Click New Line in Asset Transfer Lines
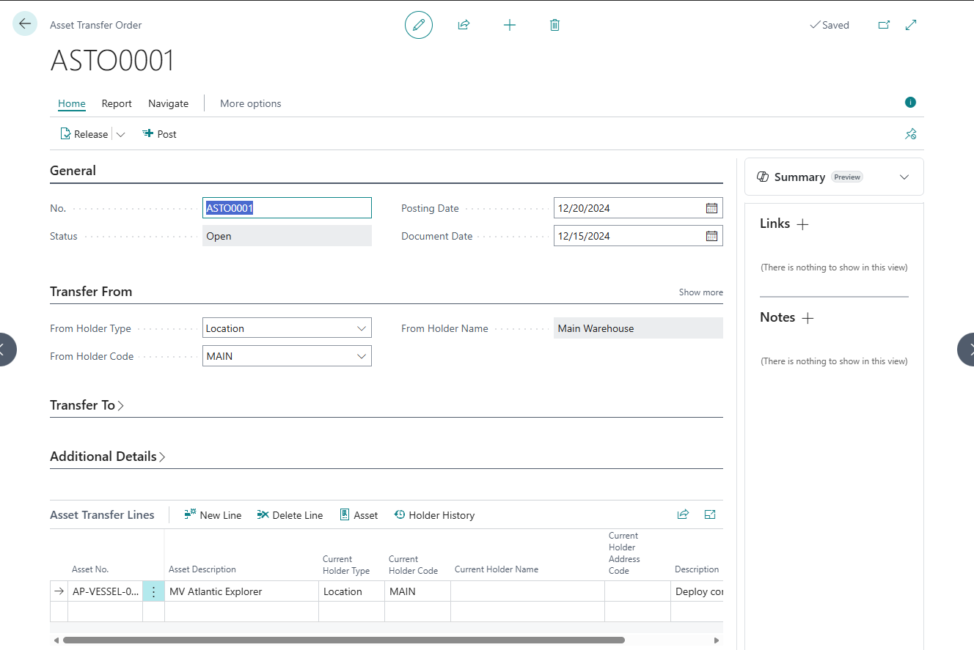974x650 pixels. tap(213, 515)
